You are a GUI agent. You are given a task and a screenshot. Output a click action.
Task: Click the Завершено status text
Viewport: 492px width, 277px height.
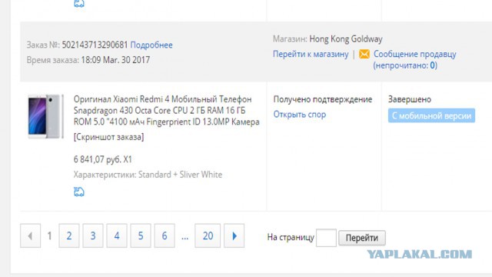tap(410, 99)
